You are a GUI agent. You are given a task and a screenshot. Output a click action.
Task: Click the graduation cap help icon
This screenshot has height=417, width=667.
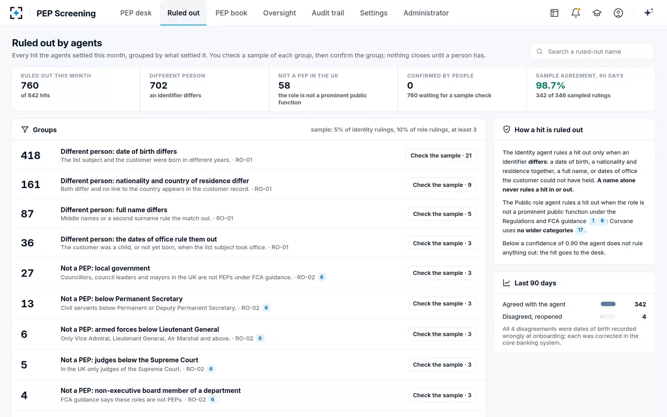click(x=597, y=13)
